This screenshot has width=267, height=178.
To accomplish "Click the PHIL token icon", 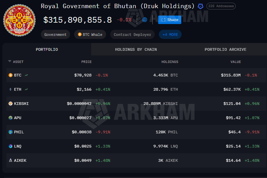I will pos(10,132).
